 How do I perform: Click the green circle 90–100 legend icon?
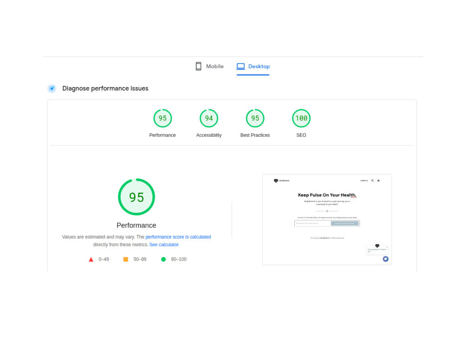pyautogui.click(x=163, y=259)
